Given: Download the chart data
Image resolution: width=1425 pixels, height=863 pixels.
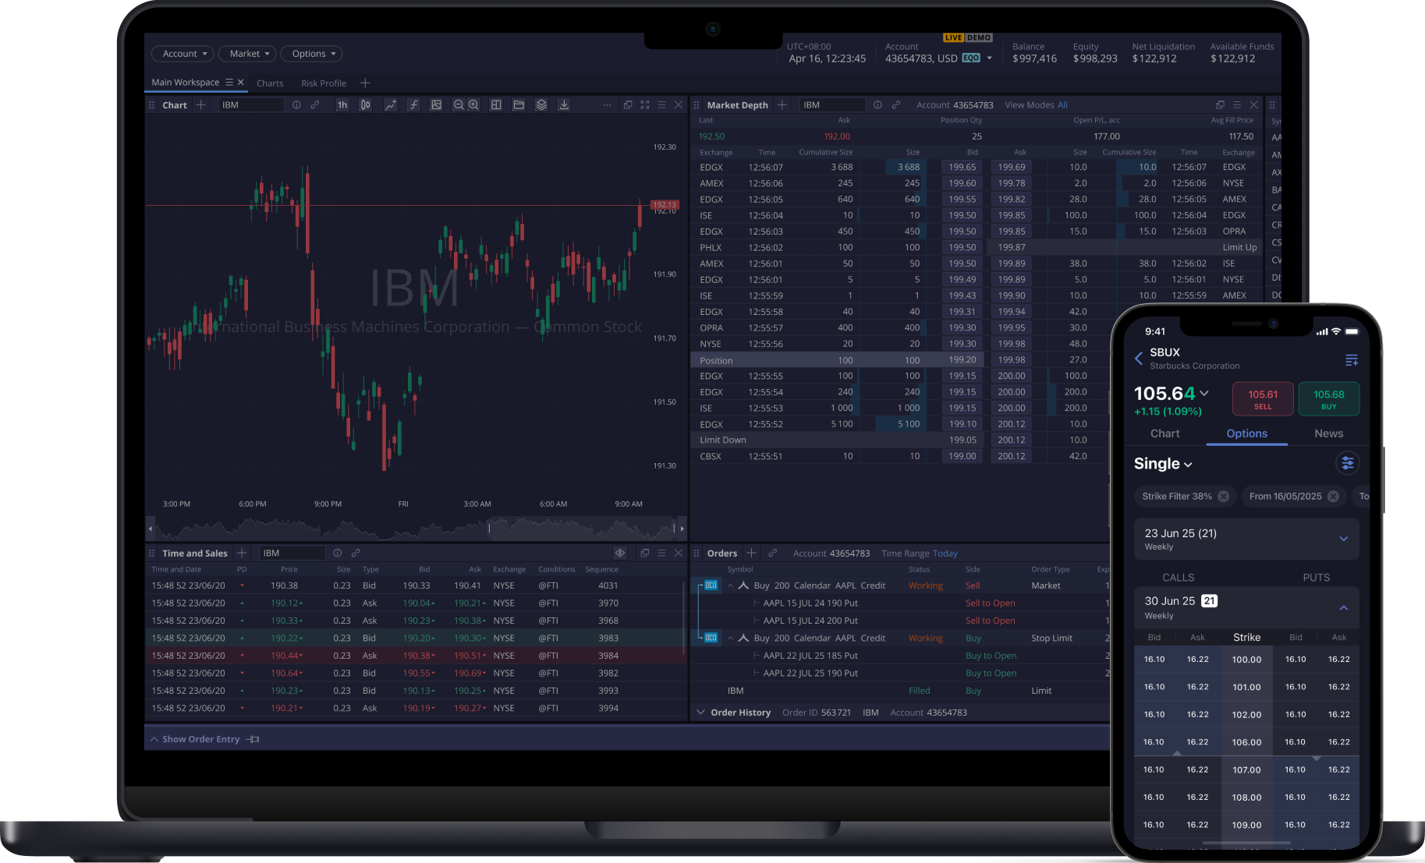Looking at the screenshot, I should [x=564, y=104].
